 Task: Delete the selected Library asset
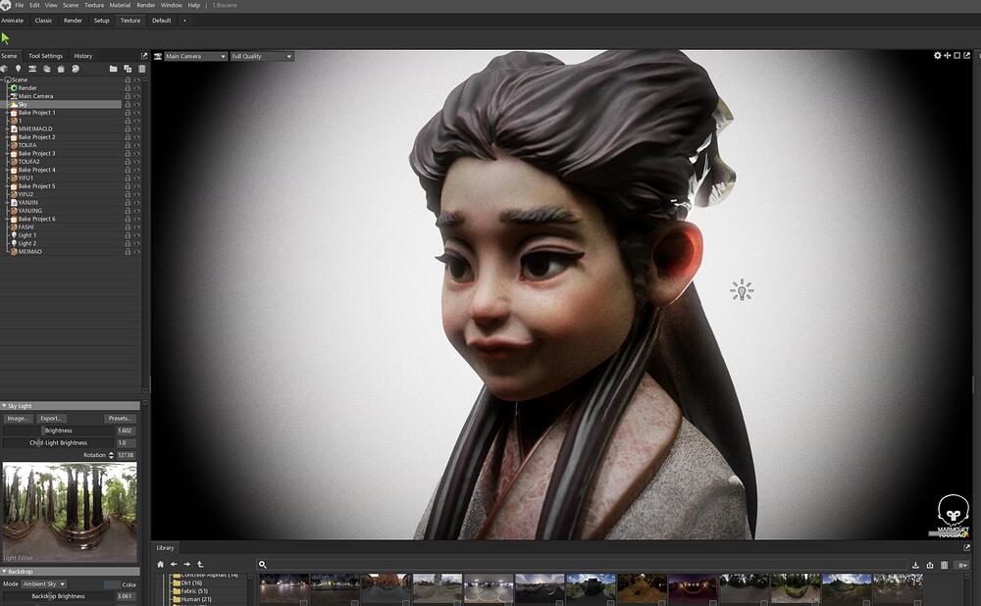pyautogui.click(x=944, y=565)
